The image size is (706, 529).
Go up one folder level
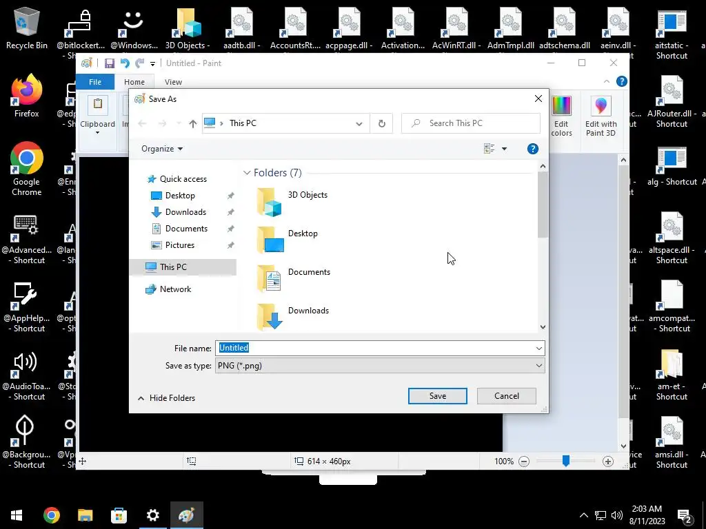click(x=193, y=124)
